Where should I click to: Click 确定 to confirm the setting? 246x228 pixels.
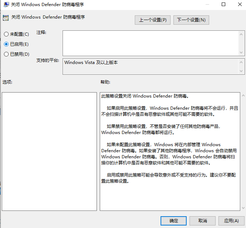tap(174, 221)
